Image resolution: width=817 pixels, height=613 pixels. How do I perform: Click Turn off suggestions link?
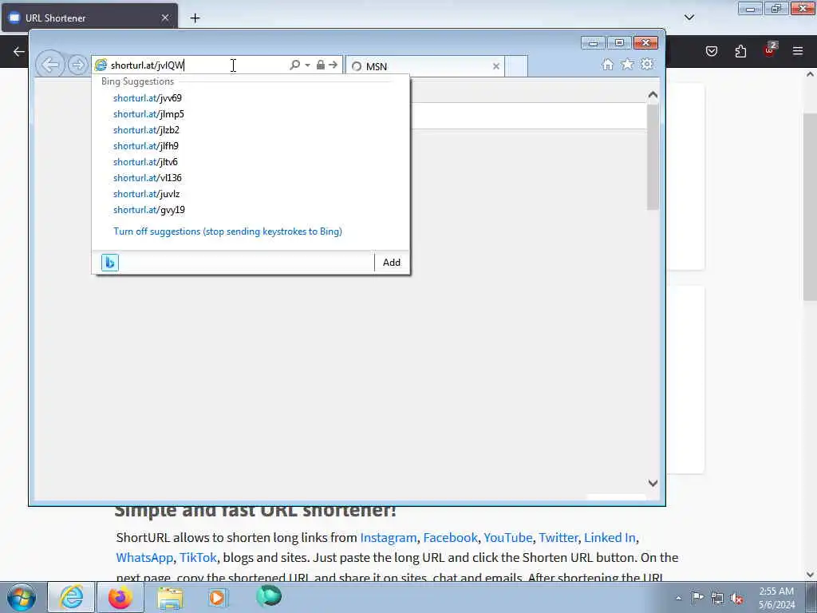[227, 231]
